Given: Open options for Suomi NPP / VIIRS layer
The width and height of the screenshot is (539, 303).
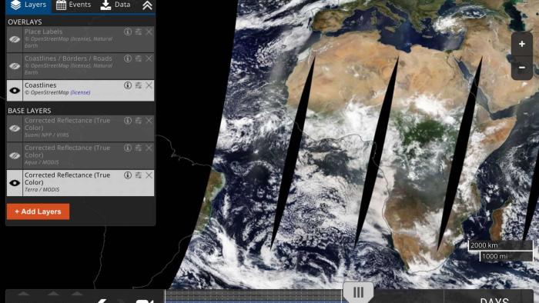Looking at the screenshot, I should 138,121.
